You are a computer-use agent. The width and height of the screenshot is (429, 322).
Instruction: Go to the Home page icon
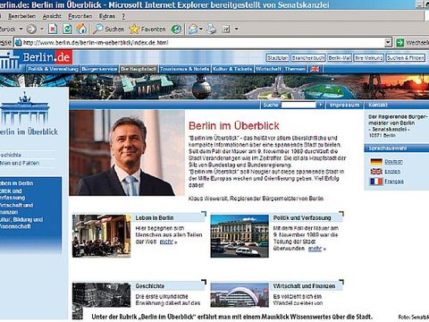[x=81, y=29]
